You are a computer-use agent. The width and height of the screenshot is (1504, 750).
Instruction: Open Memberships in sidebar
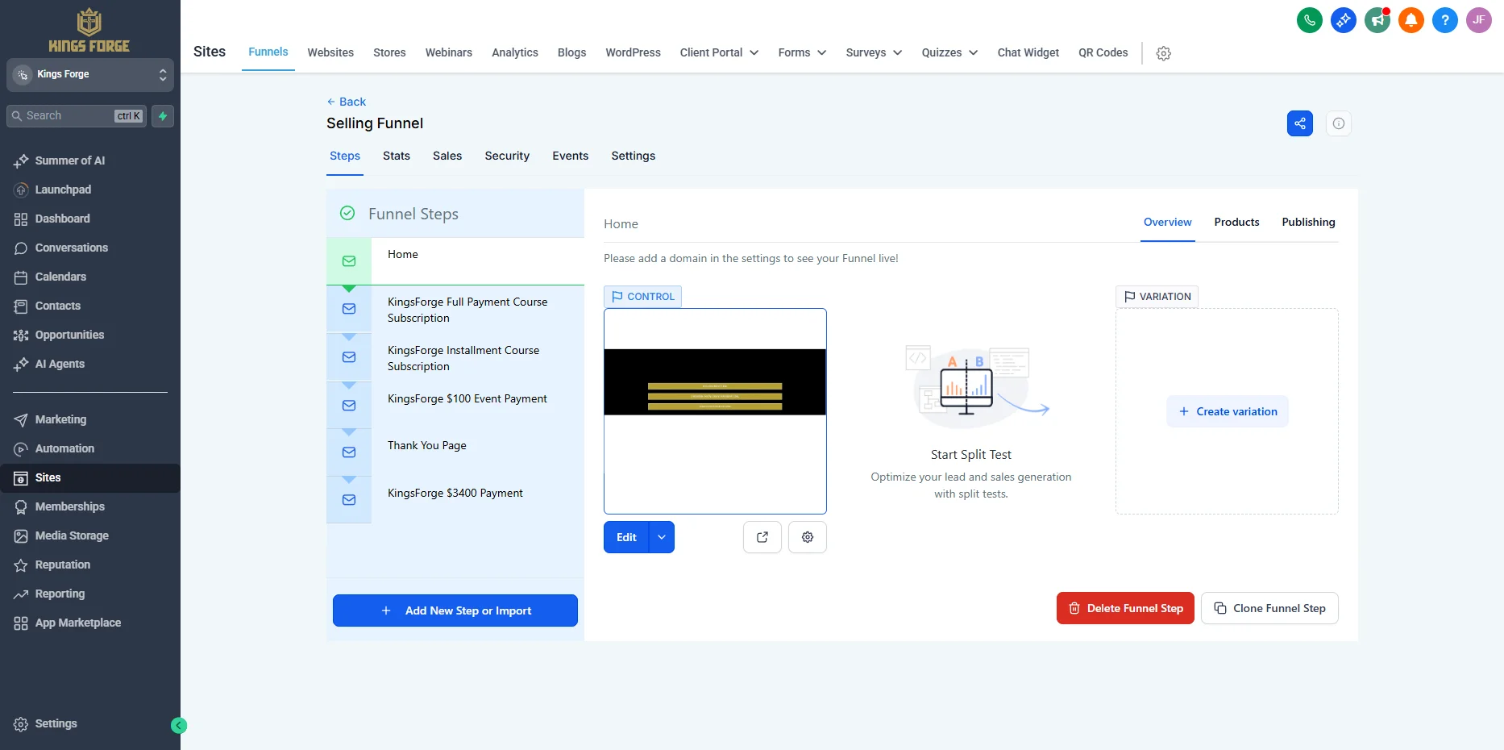(69, 506)
